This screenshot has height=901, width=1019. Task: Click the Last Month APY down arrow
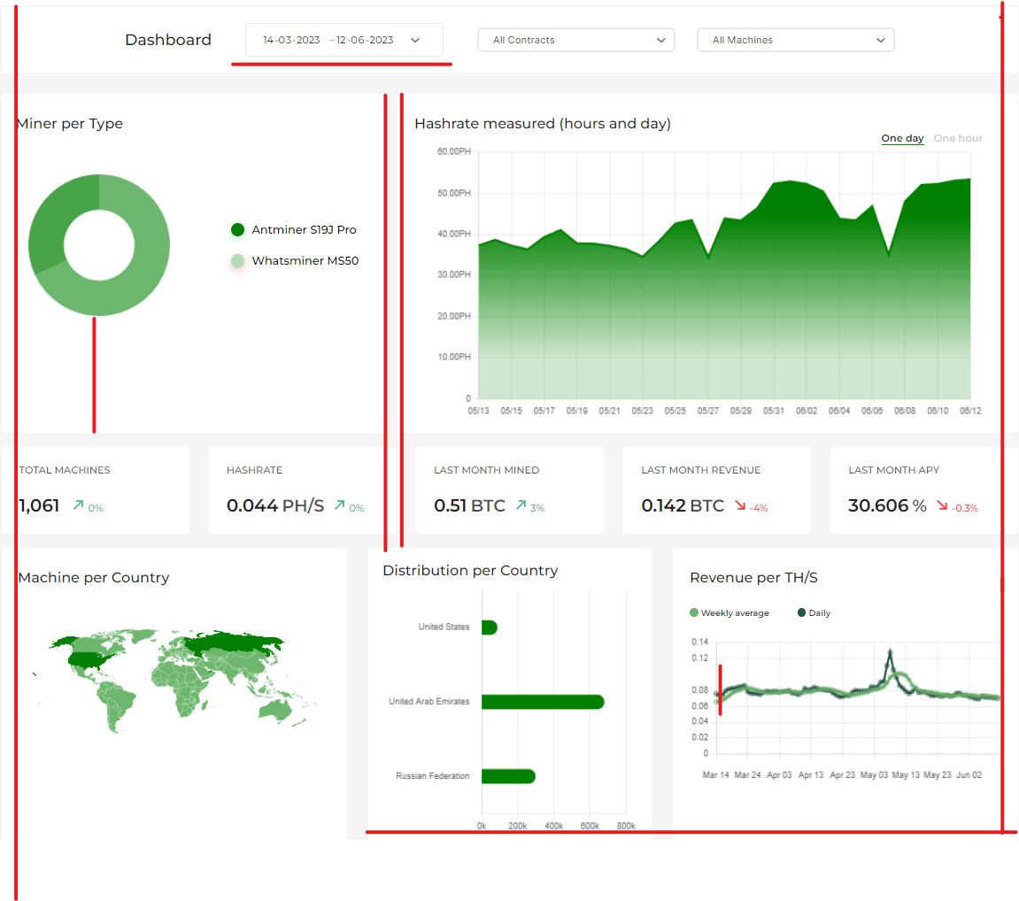(x=942, y=505)
